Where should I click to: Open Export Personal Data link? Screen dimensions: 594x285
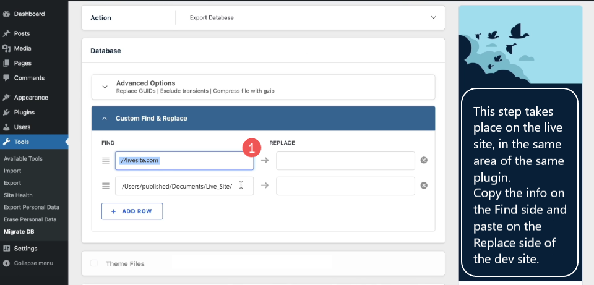tap(32, 207)
